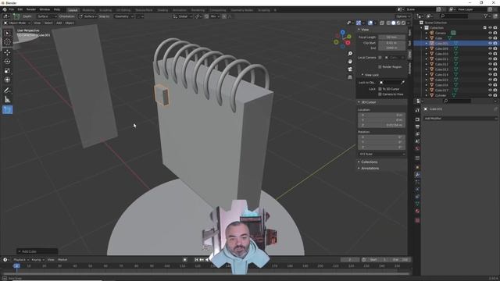Open the File menu
The image size is (500, 281).
[12, 9]
